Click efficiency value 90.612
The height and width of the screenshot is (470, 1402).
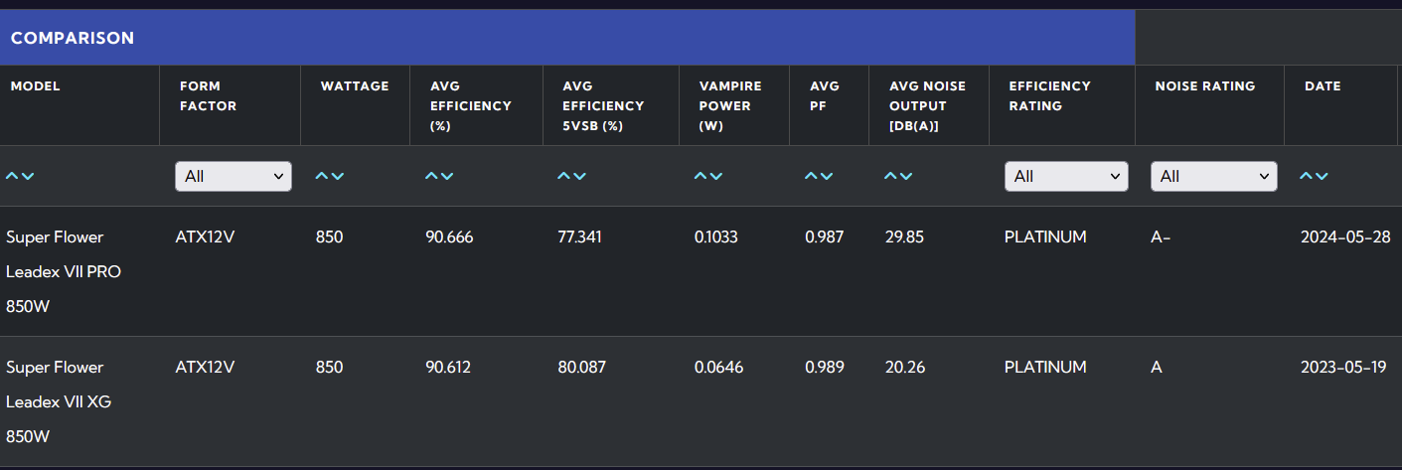click(x=448, y=367)
